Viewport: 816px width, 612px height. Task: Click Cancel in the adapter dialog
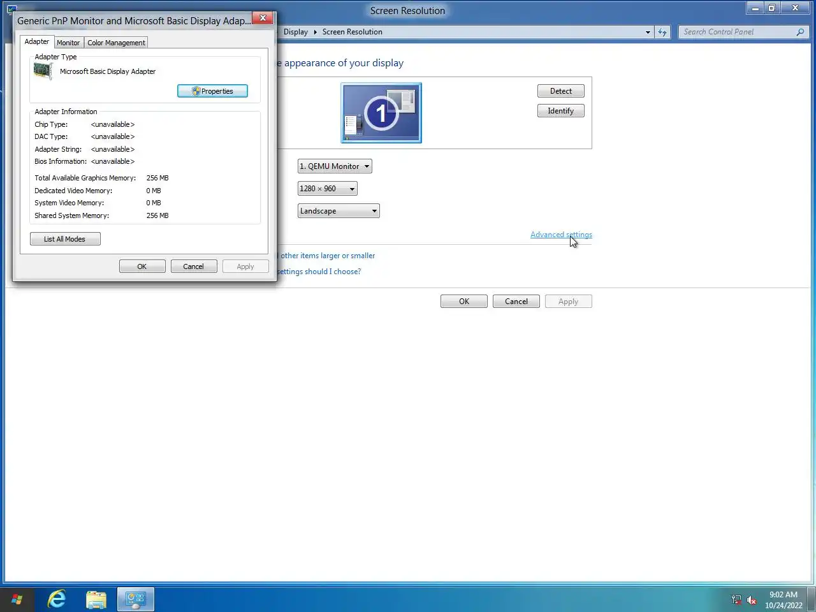(x=194, y=266)
